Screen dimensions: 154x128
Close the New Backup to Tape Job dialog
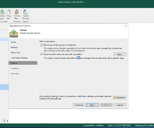126,26
